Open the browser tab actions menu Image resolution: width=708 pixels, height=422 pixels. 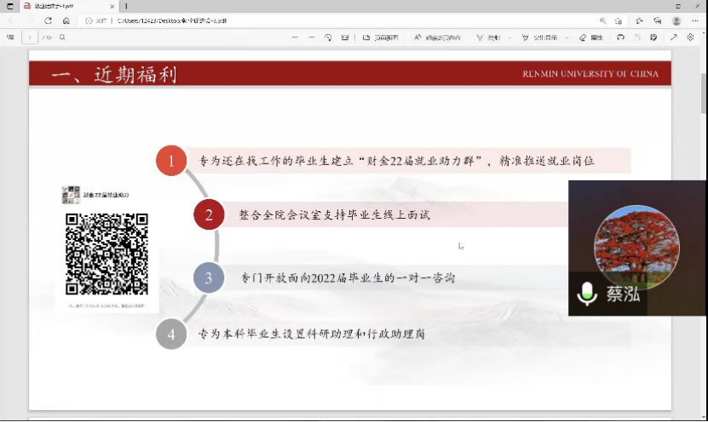click(10, 6)
